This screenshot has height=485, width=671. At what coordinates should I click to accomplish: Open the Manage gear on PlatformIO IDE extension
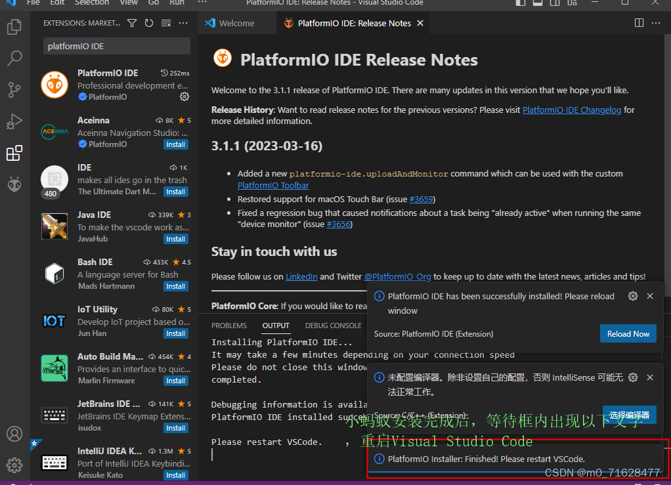pyautogui.click(x=184, y=96)
